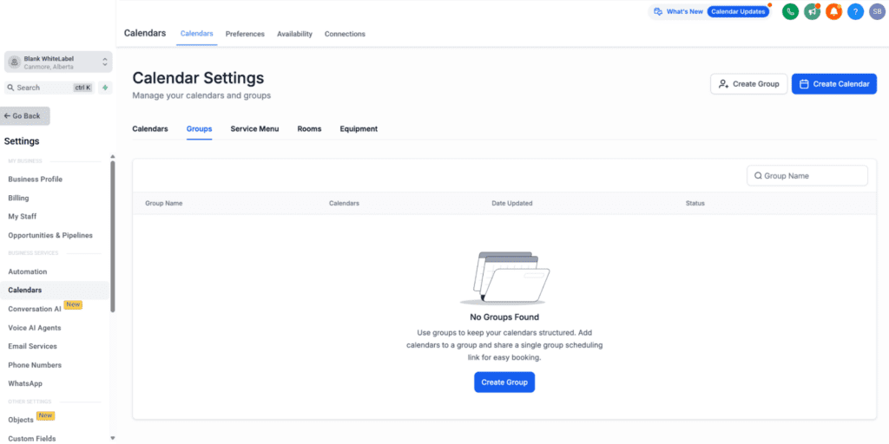Open the SB user avatar menu

[877, 11]
